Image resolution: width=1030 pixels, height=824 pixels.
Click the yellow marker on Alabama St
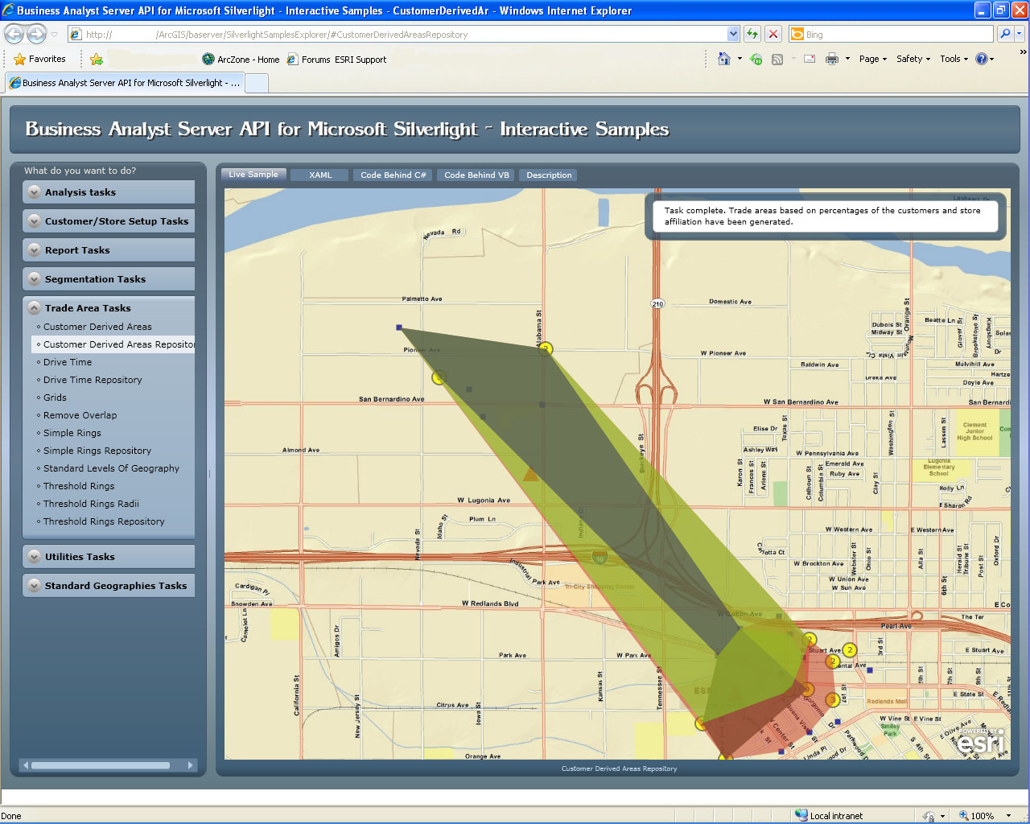click(x=546, y=349)
